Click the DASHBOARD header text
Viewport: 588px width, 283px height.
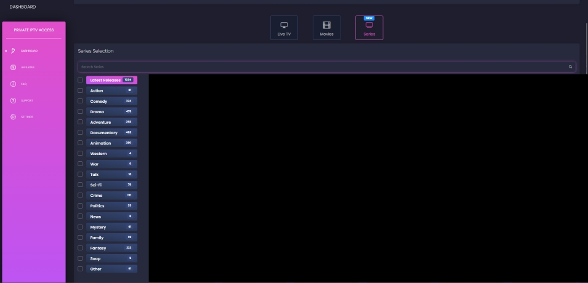[x=23, y=7]
